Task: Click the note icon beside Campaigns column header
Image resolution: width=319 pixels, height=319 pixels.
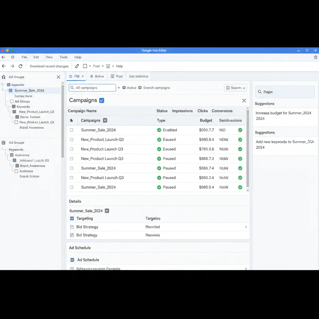Action: point(105,121)
